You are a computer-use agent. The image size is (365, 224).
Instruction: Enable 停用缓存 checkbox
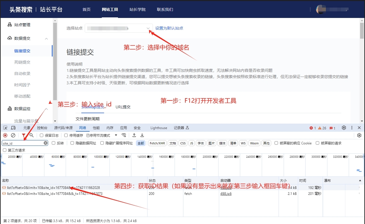click(66, 135)
